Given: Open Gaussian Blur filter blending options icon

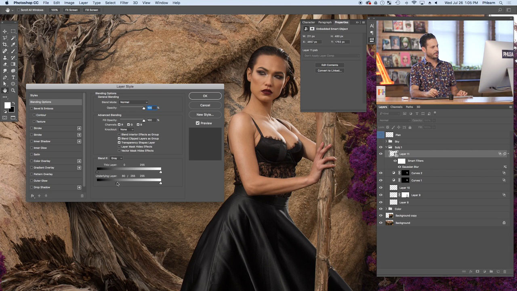Looking at the screenshot, I should coord(504,167).
